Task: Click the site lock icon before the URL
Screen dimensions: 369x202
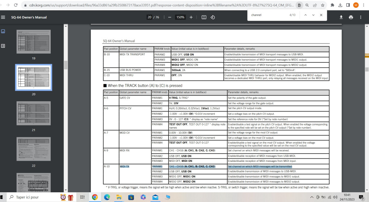Action: pos(25,5)
